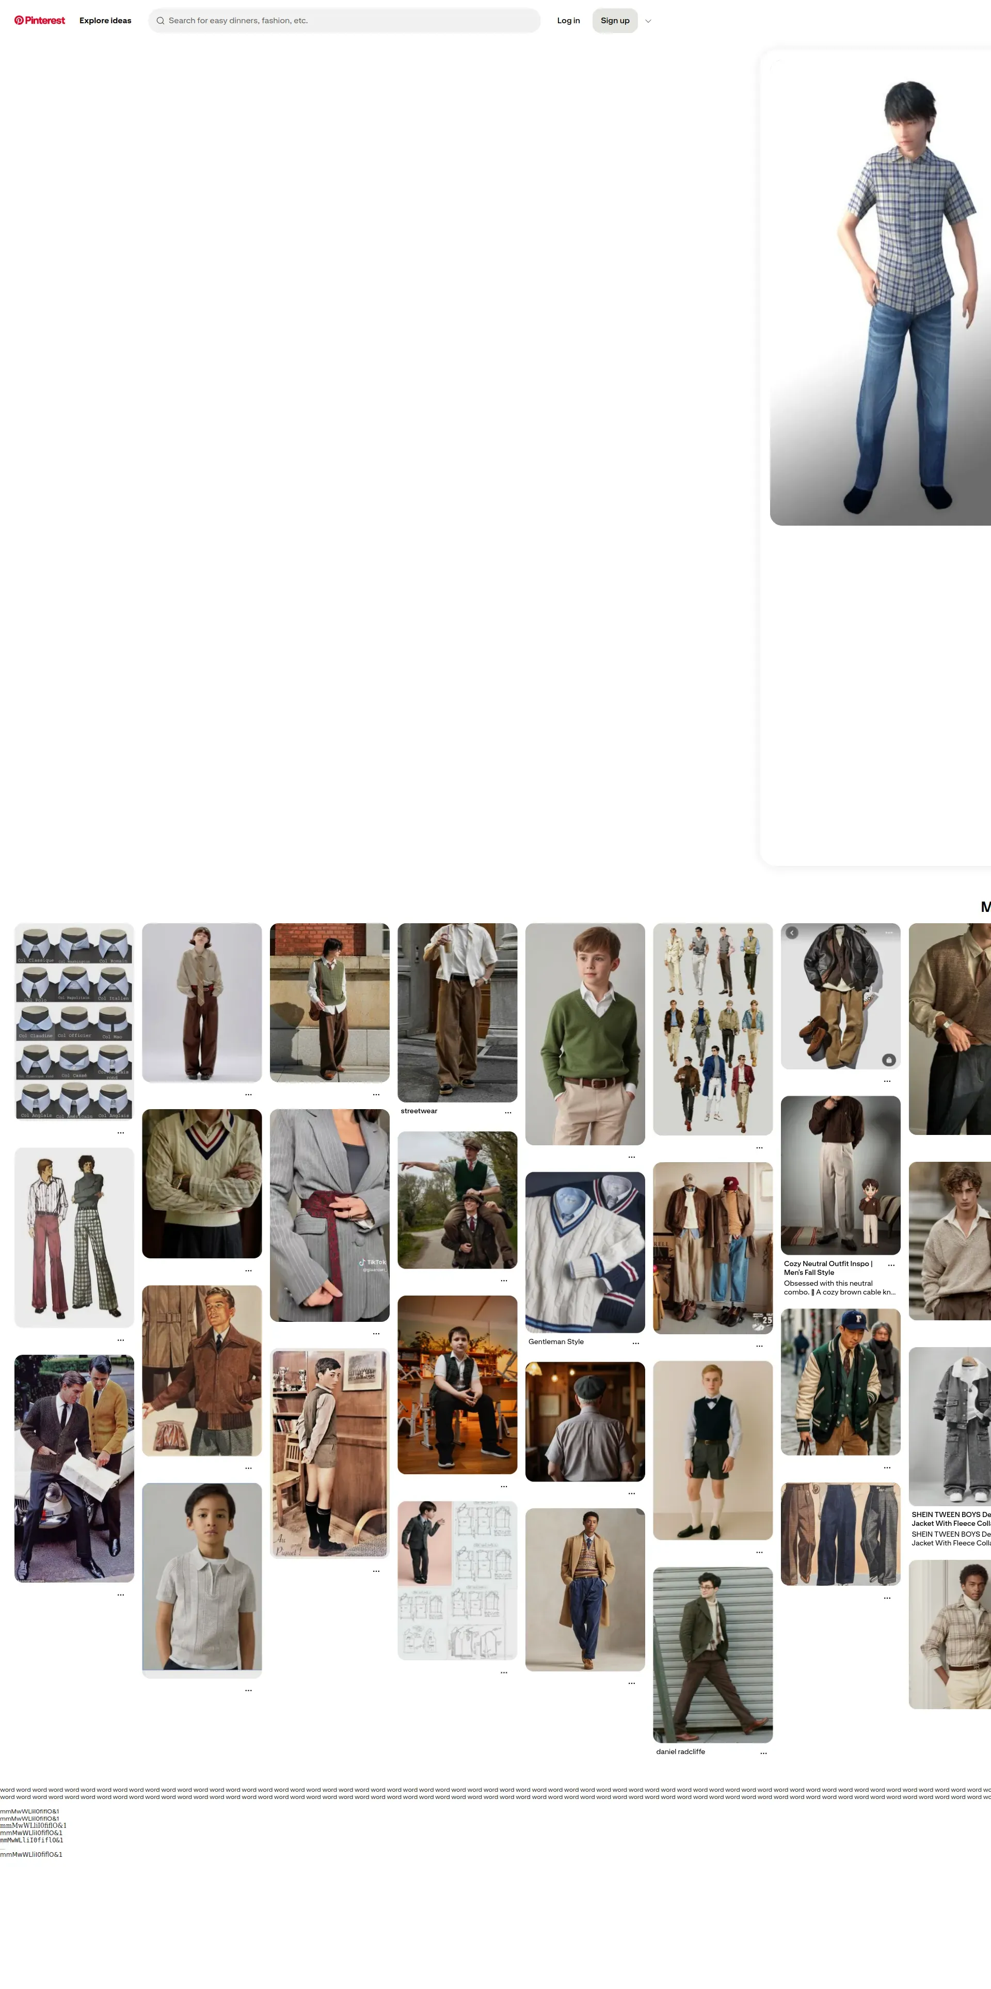Open more options for streetwear pin
The height and width of the screenshot is (1989, 991).
(508, 1112)
